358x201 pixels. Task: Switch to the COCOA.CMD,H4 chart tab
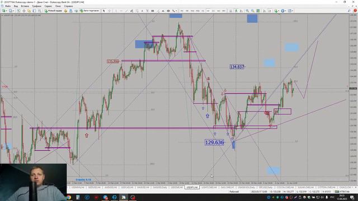point(285,188)
